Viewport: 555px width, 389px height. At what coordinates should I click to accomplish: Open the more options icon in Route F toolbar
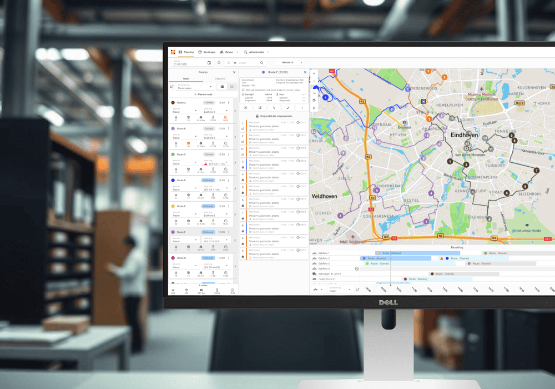point(302,108)
